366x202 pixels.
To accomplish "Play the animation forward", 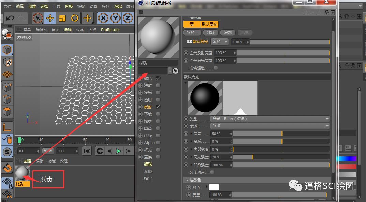I will 119,151.
